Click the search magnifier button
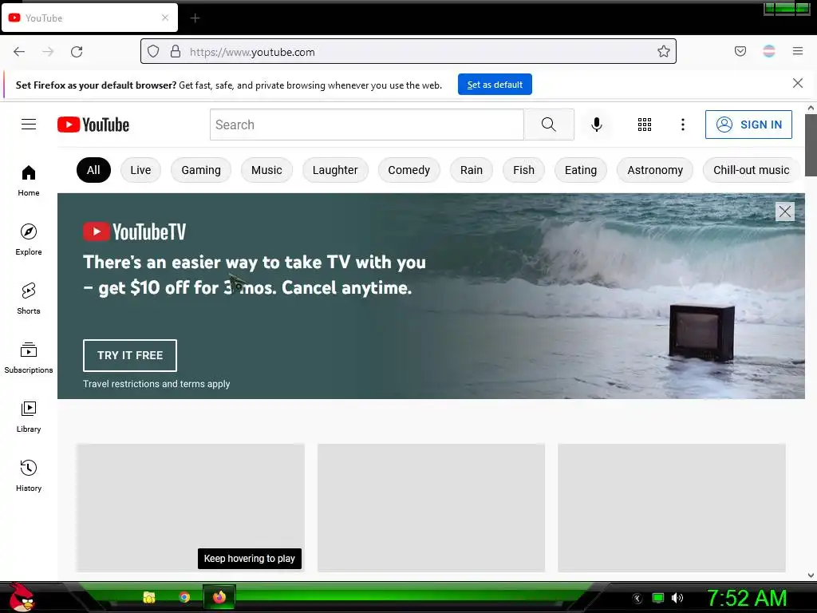This screenshot has height=613, width=817. [549, 125]
